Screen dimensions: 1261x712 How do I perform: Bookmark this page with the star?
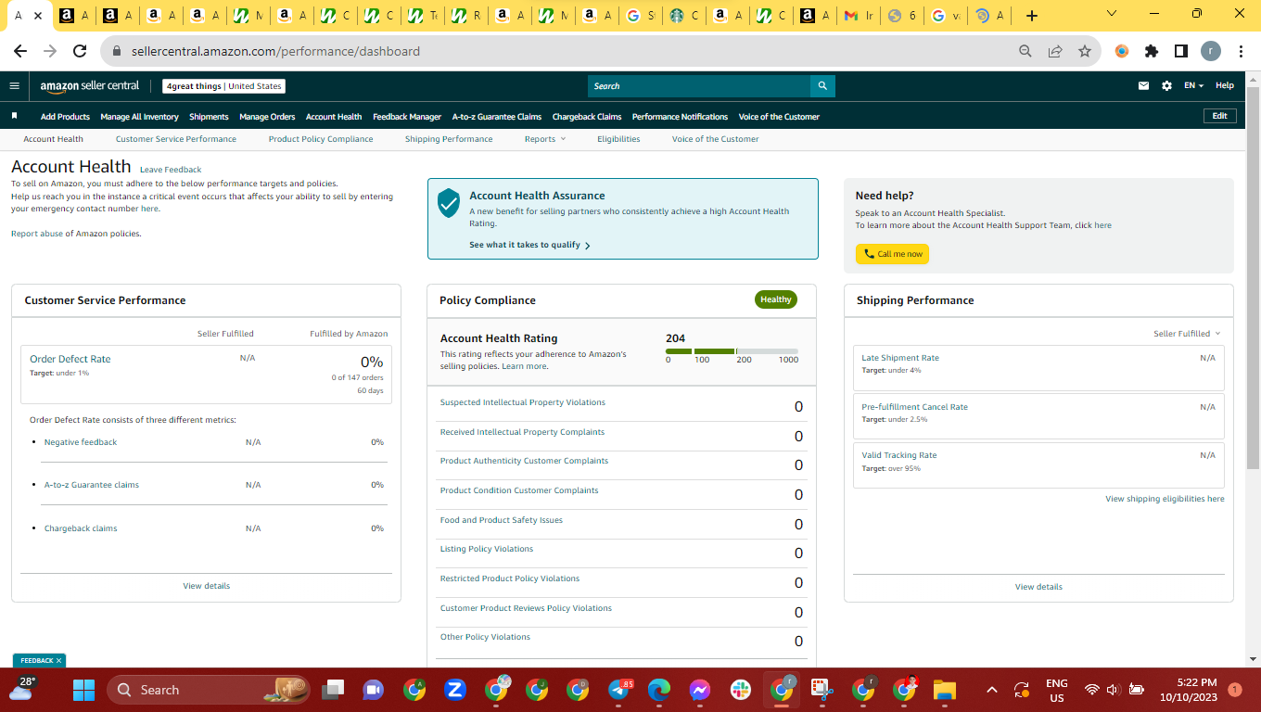click(x=1085, y=52)
